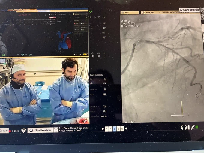204x153 pixels.
Task: Select the '21.4' dose value
Action: pyautogui.click(x=105, y=111)
